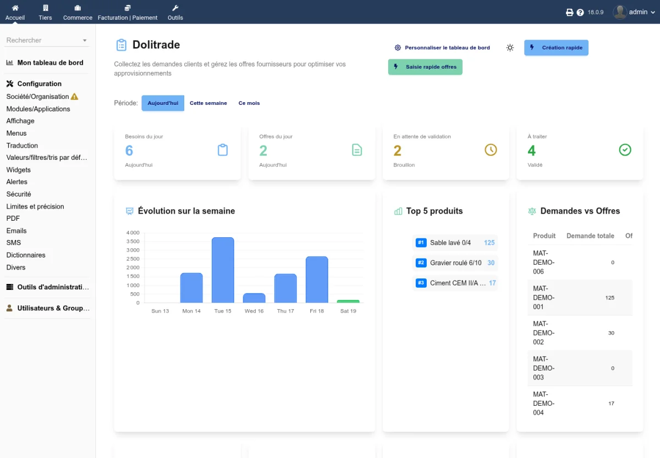Open SMS settings
The width and height of the screenshot is (660, 458).
(x=14, y=243)
